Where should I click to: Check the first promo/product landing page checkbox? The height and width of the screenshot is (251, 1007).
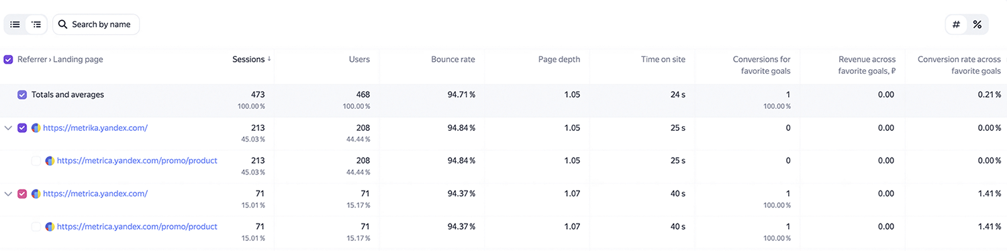36,160
